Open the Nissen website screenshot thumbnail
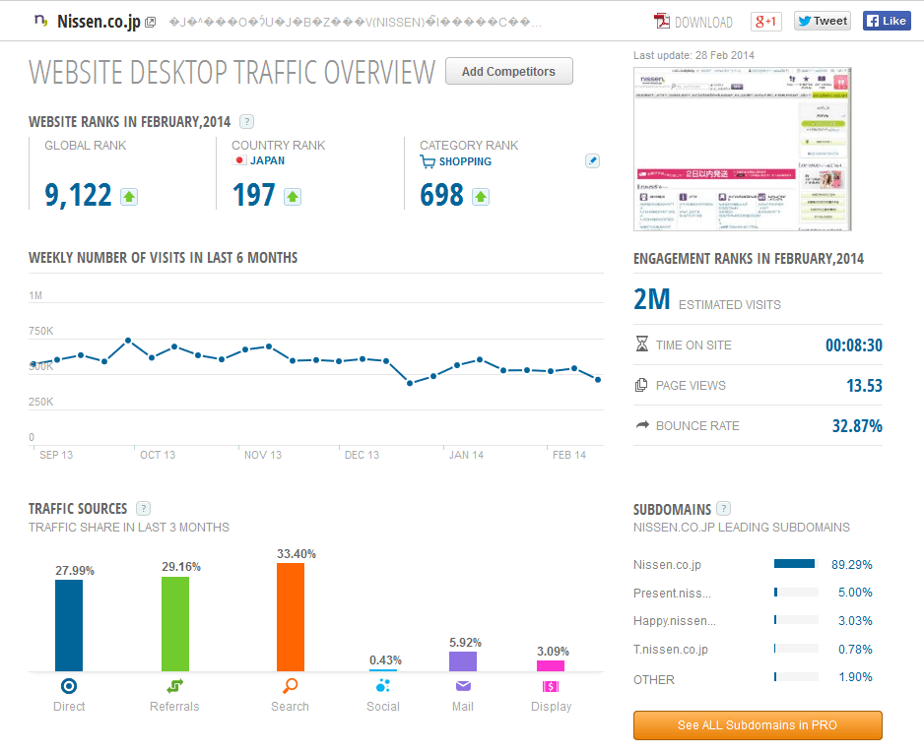The width and height of the screenshot is (924, 753). 742,149
